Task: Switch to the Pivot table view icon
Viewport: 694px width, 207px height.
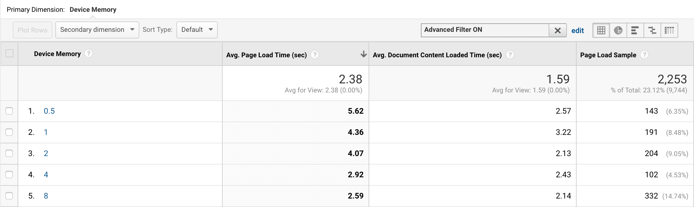Action: point(669,30)
